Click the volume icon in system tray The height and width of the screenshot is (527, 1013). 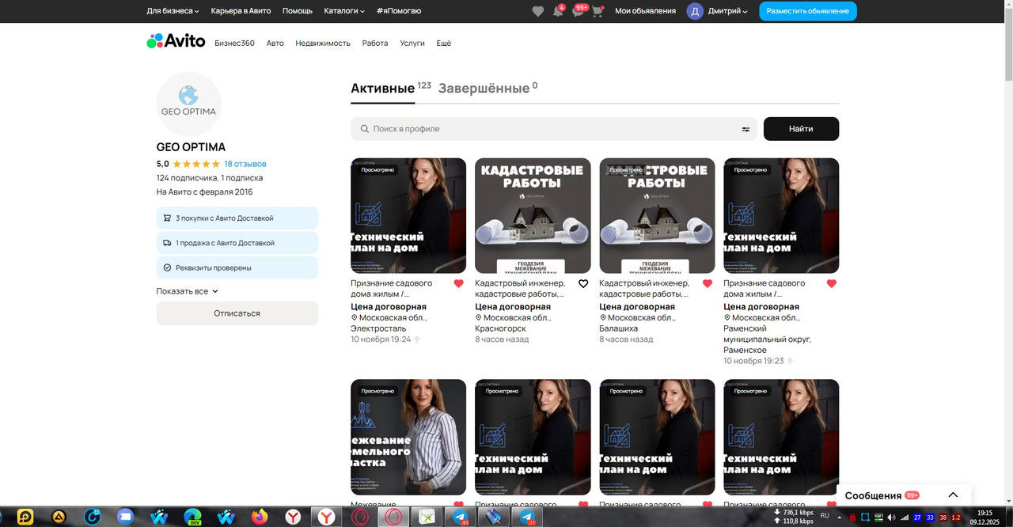coord(892,518)
